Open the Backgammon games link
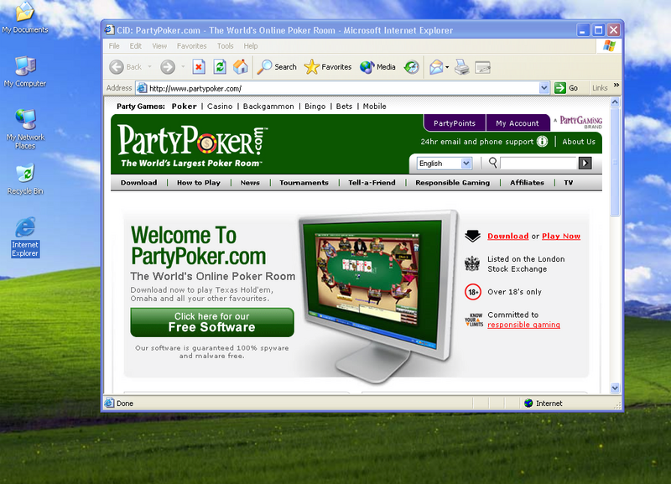 click(268, 107)
